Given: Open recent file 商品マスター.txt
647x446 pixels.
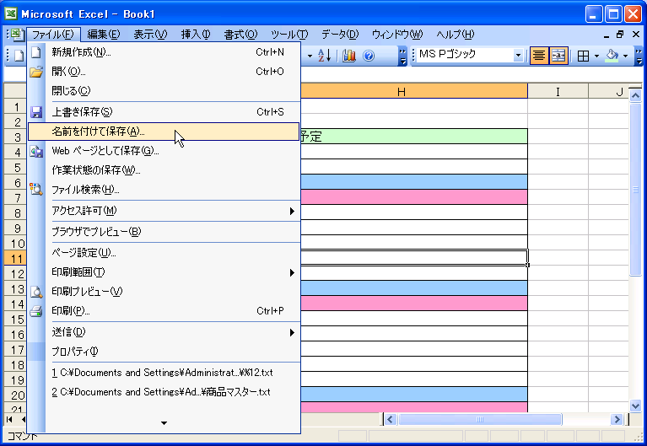Looking at the screenshot, I should coord(164,392).
